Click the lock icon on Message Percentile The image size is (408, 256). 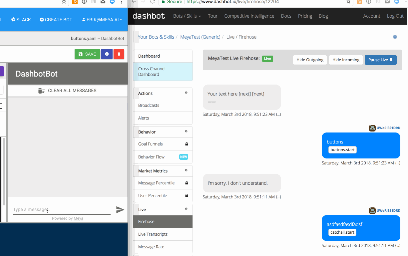[187, 183]
